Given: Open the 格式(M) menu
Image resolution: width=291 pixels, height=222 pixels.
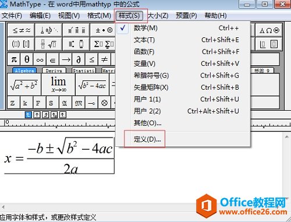Looking at the screenshot, I should pos(99,16).
